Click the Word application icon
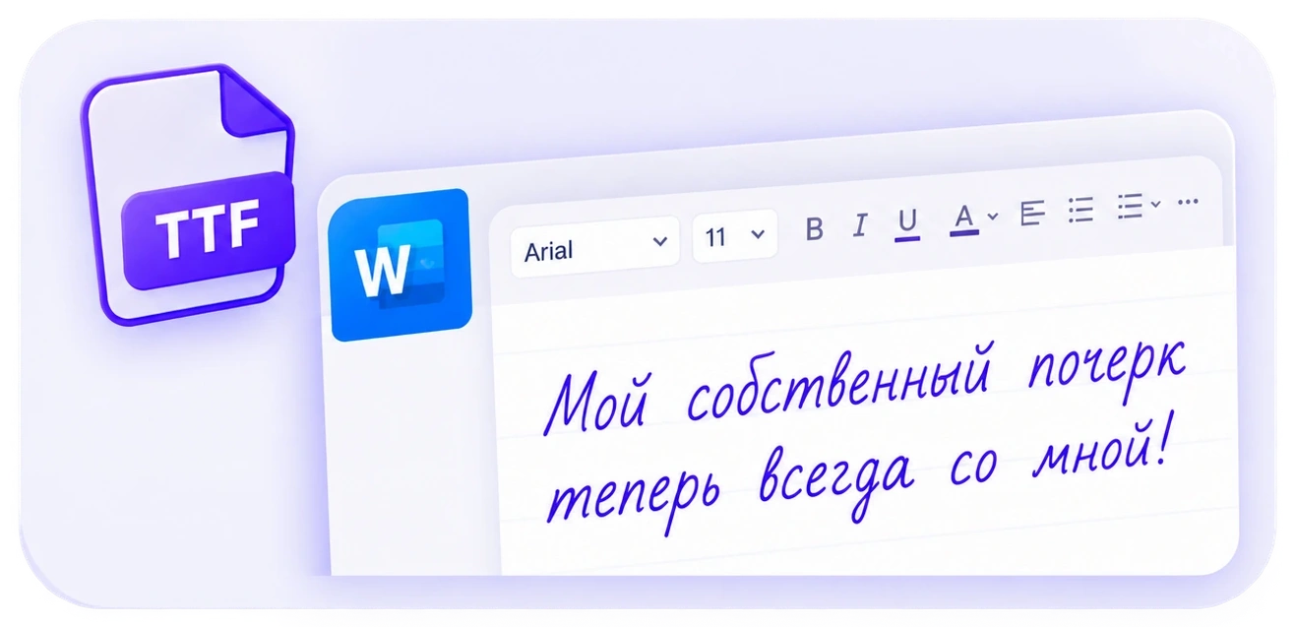Image resolution: width=1295 pixels, height=627 pixels. click(401, 265)
